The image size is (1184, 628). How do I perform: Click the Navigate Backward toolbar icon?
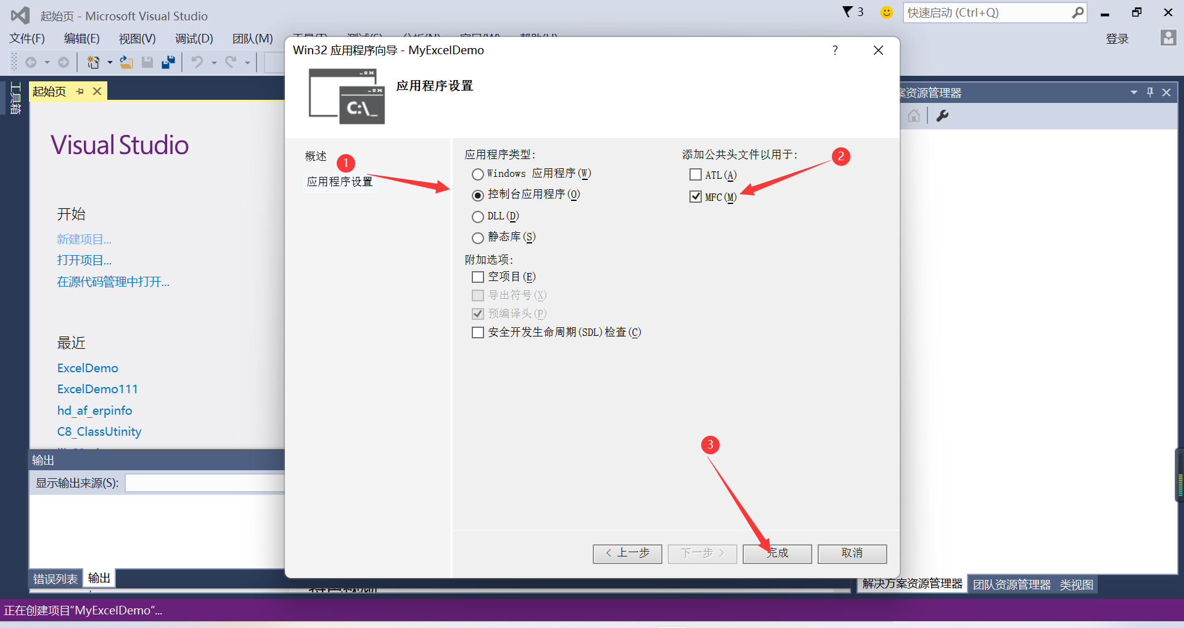[31, 62]
